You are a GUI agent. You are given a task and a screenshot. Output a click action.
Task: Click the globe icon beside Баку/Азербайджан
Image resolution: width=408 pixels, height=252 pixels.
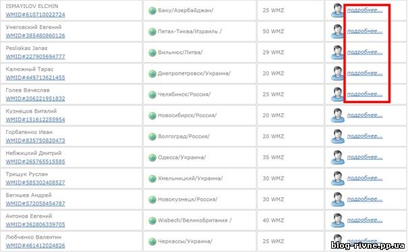[152, 11]
